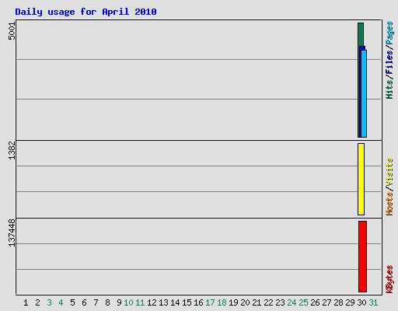Click green day 31 on the x-axis

pos(373,302)
